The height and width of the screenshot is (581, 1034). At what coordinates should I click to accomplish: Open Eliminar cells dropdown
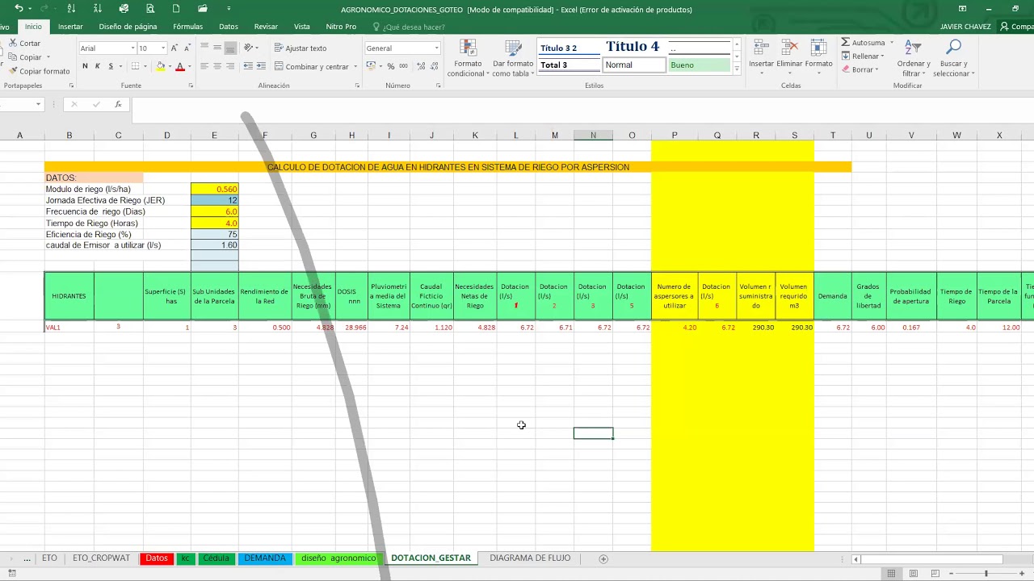tap(789, 56)
